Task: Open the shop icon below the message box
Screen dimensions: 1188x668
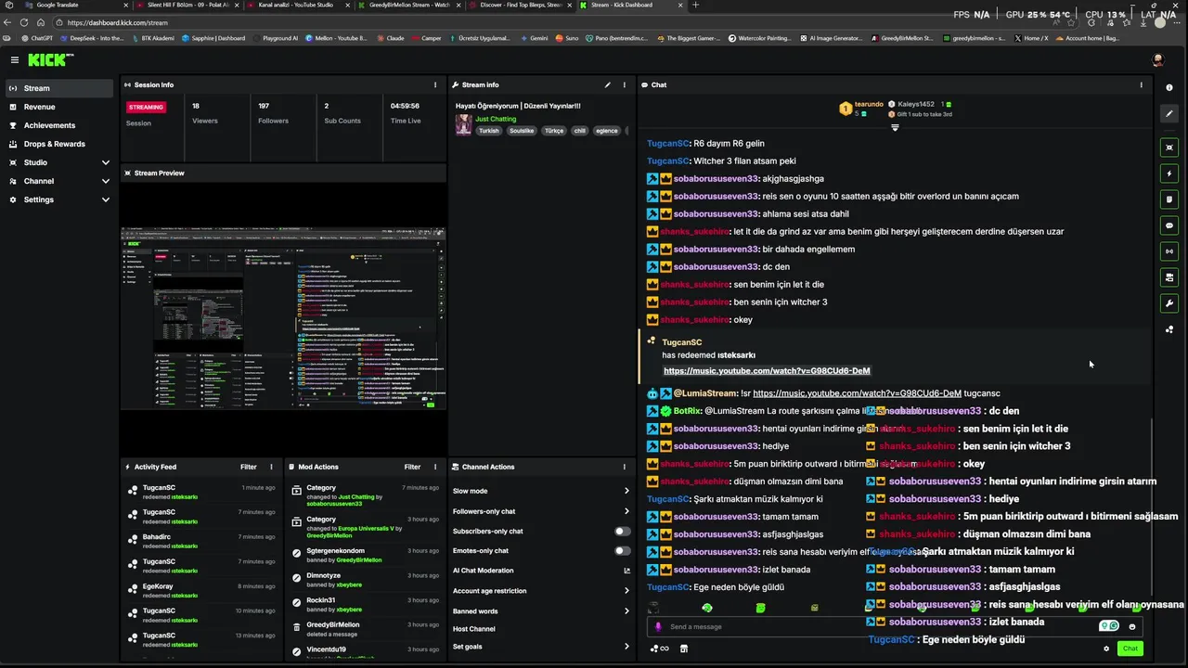Action: coord(684,649)
